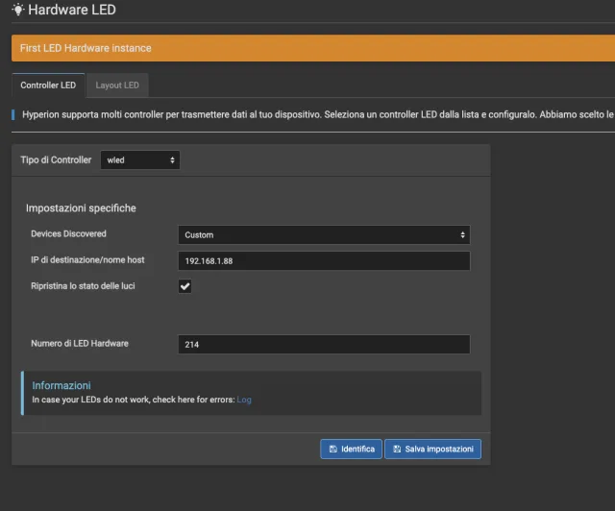Save settings with Salva impostazioni
The height and width of the screenshot is (511, 615).
coord(432,449)
